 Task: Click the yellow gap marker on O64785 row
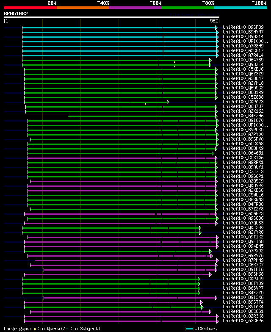click(x=174, y=62)
